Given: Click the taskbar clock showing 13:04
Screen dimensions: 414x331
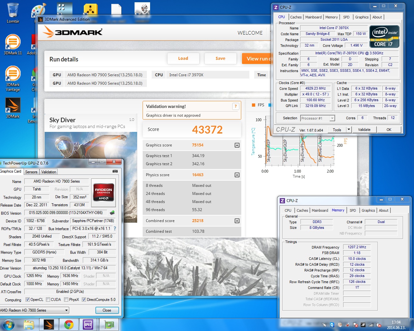Looking at the screenshot, I should 396,322.
